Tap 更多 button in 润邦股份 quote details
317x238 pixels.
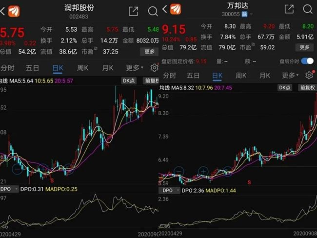click(149, 52)
